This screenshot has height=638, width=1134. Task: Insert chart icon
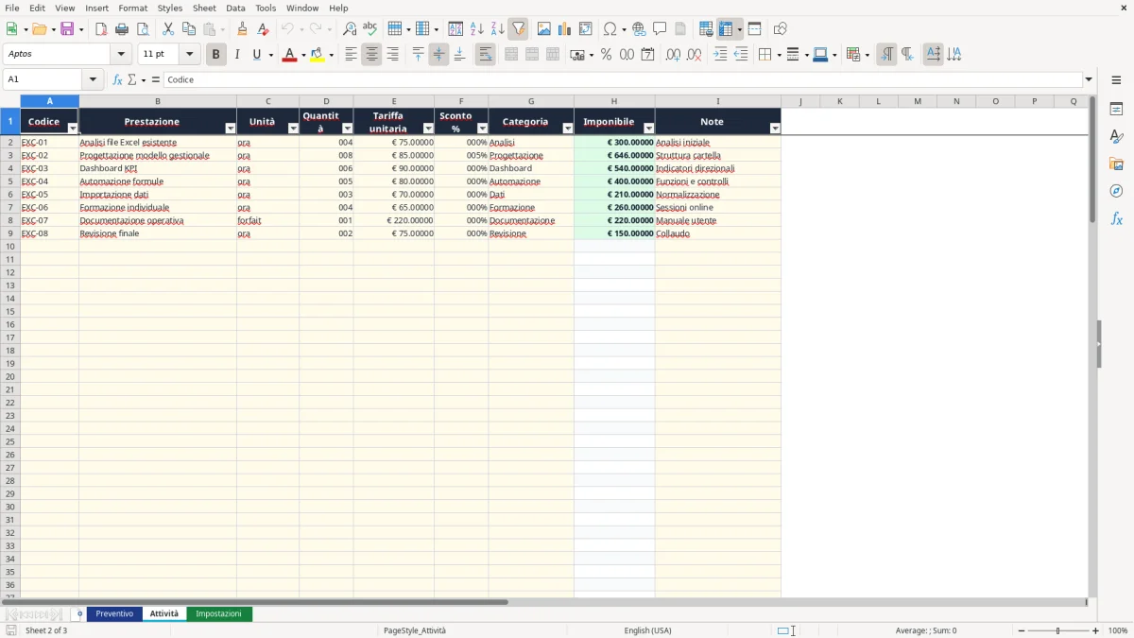point(565,29)
